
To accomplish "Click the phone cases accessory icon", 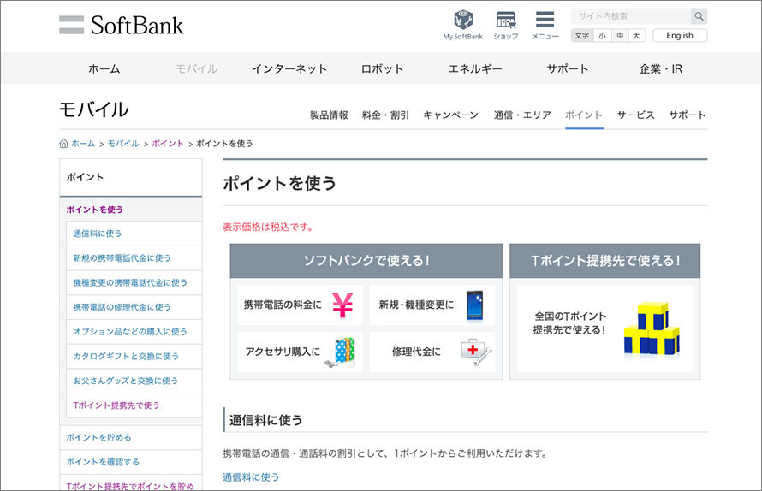I will 341,352.
